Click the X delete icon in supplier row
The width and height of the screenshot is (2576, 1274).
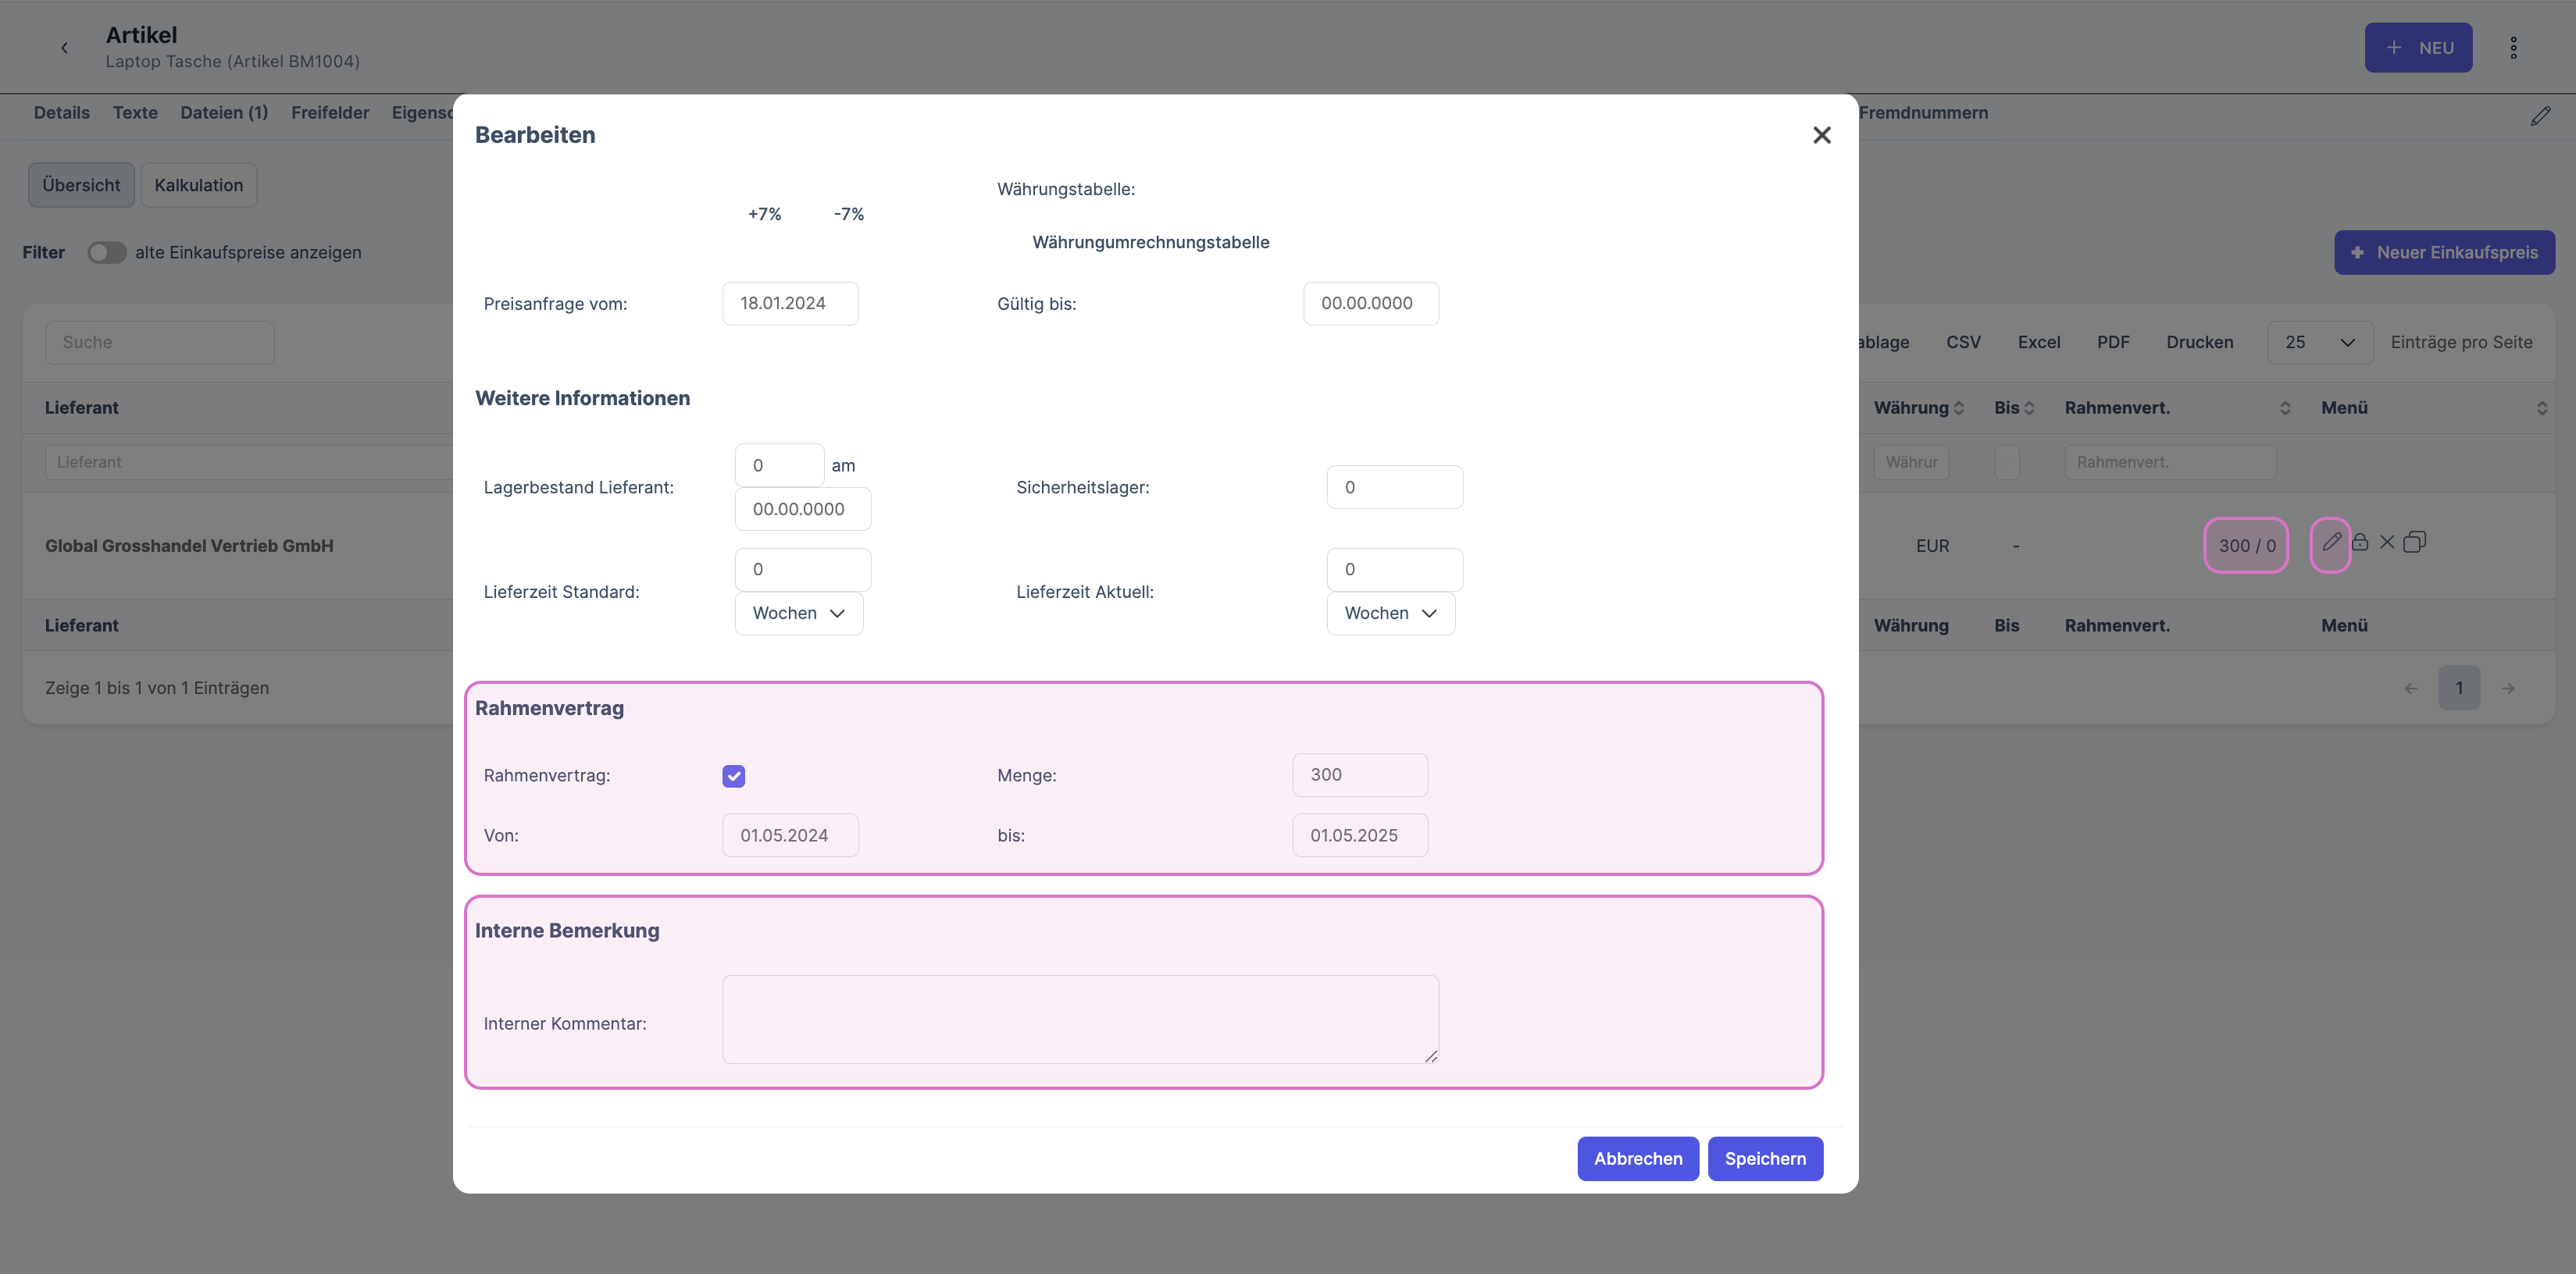click(x=2387, y=543)
